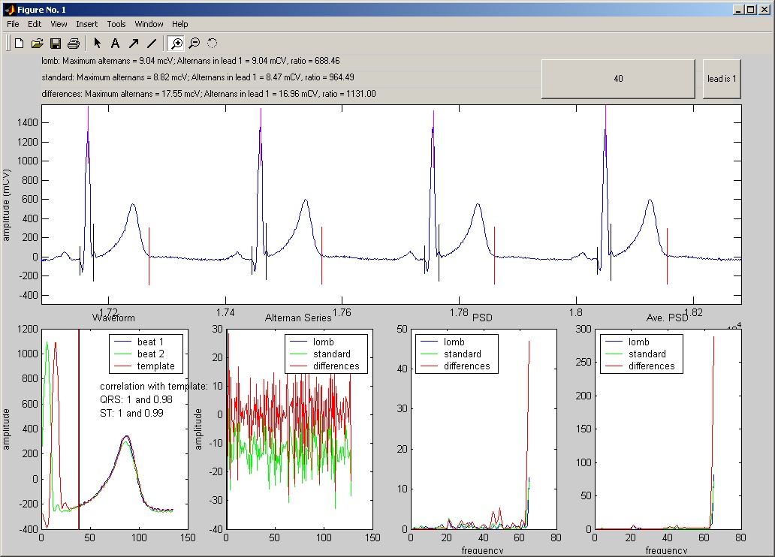The width and height of the screenshot is (775, 557).
Task: Enable the Rotate 3D tool
Action: [x=213, y=44]
